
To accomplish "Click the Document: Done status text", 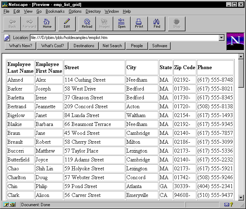I will point(36,205).
